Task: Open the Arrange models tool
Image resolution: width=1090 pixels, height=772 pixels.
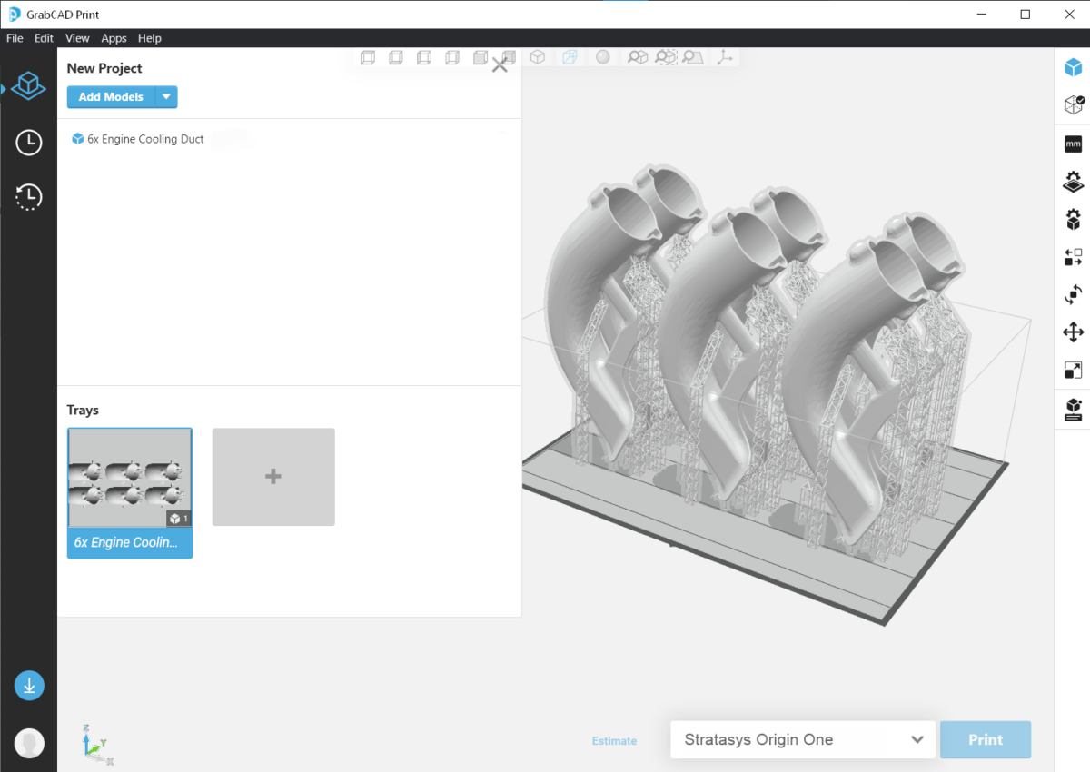Action: tap(1073, 256)
